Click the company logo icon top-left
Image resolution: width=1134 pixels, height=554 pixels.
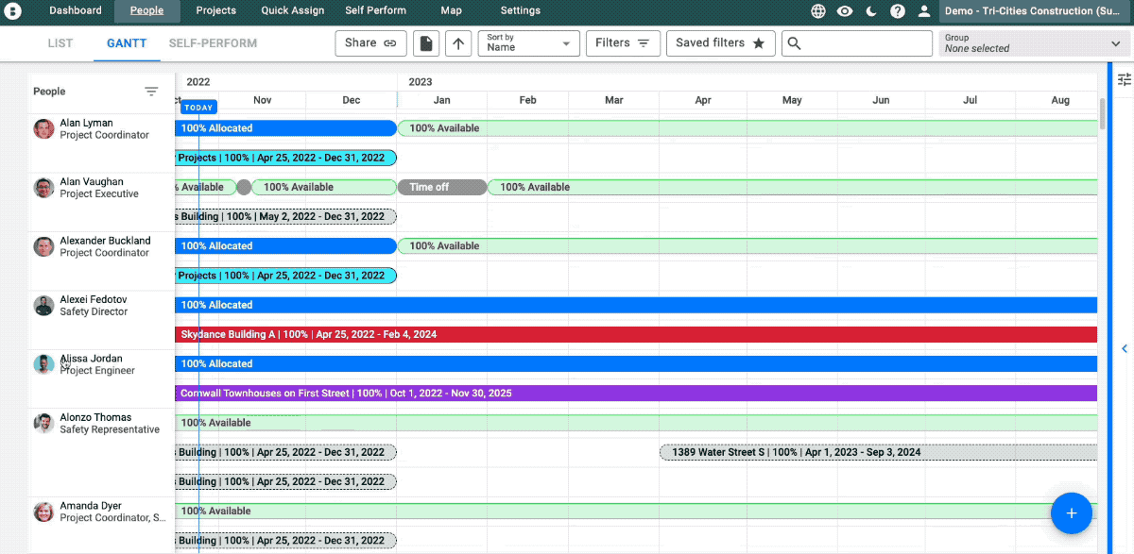(13, 10)
